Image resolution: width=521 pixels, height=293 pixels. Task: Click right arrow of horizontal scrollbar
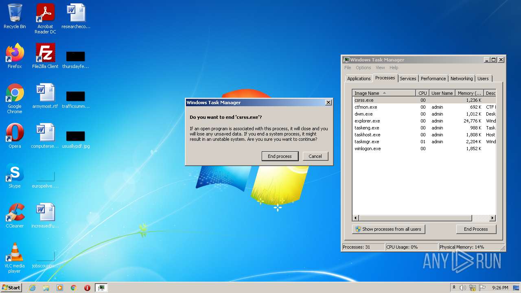[x=492, y=218]
